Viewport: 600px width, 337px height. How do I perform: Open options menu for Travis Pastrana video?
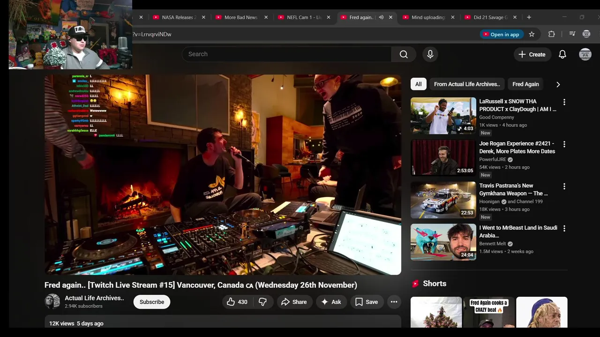click(564, 186)
